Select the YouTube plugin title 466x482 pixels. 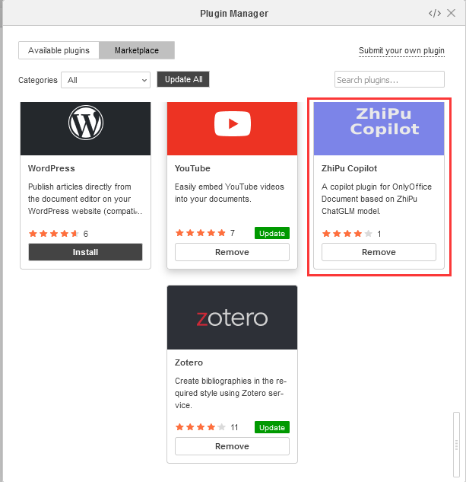point(192,168)
